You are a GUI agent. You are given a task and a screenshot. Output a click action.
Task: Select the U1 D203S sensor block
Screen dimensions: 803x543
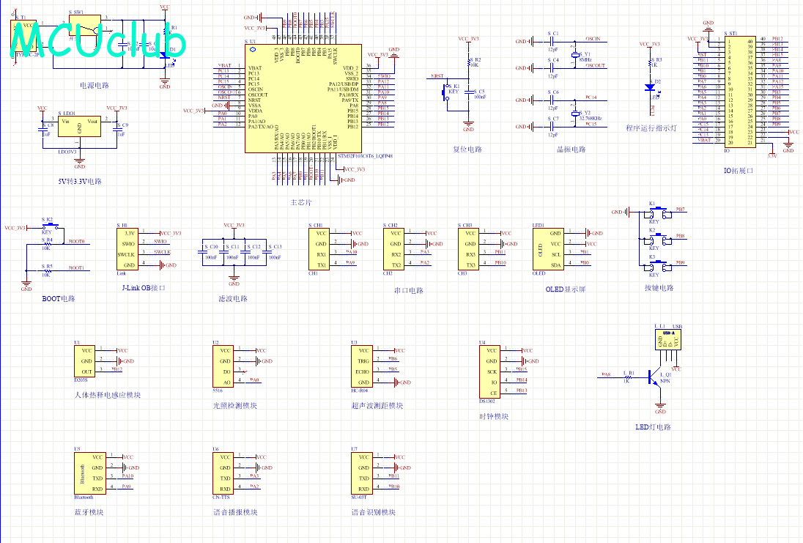[x=84, y=361]
